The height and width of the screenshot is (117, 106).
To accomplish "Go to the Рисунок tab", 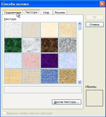I will (60, 13).
